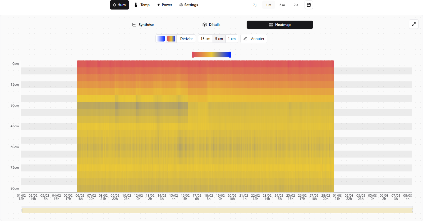
Task: Click the blue handle of color scale slider
Action: click(230, 55)
